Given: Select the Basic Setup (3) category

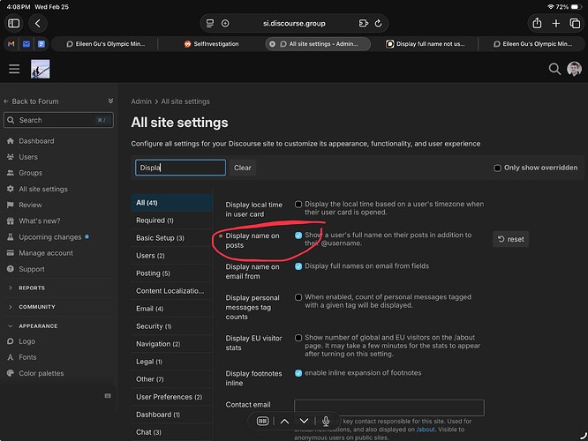Looking at the screenshot, I should click(172, 238).
